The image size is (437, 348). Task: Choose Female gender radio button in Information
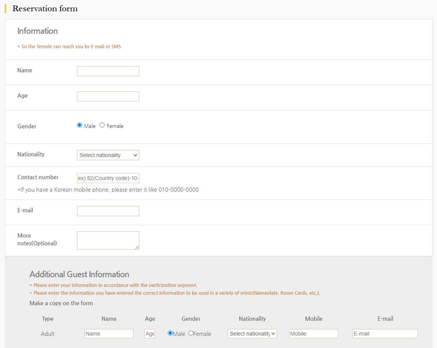click(102, 125)
